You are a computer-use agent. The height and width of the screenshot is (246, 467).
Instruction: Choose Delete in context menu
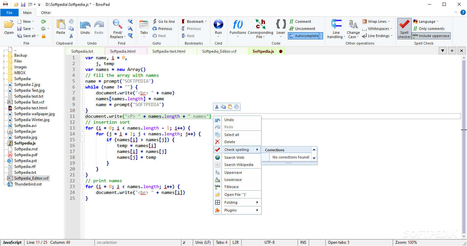tap(237, 142)
